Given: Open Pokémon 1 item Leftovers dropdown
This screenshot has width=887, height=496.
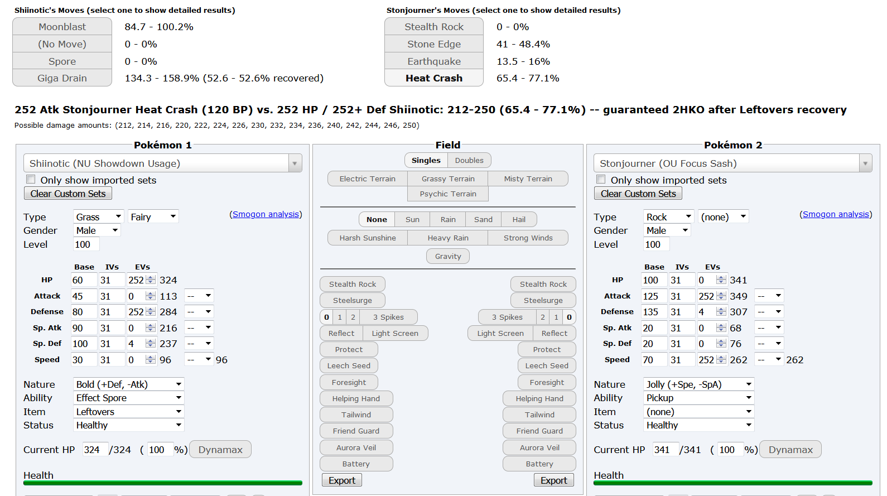Looking at the screenshot, I should pyautogui.click(x=129, y=412).
